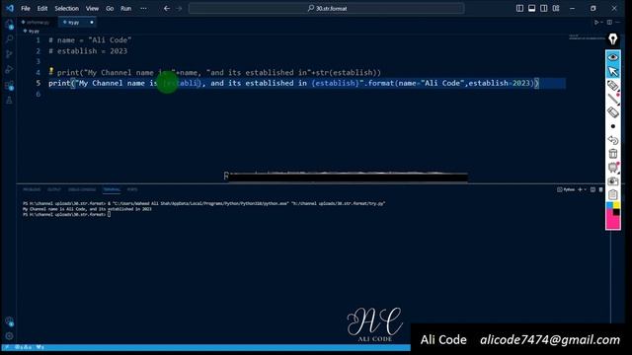Open the Selection menu

click(66, 8)
